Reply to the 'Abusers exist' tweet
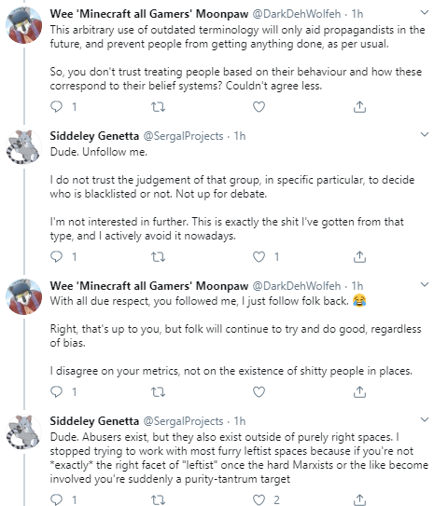The width and height of the screenshot is (434, 506). coord(57,499)
